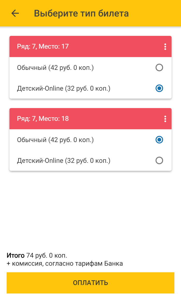
Task: Click the Итого 74 руб. total line
Action: 37,255
